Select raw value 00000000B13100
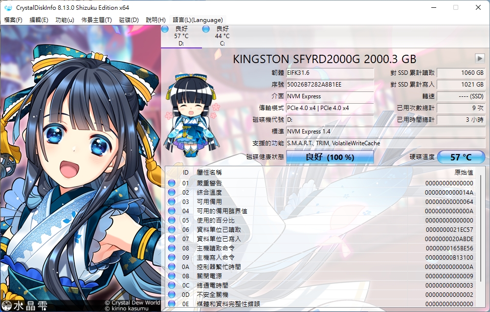Screen dimensions: 490x312 pyautogui.click(x=449, y=257)
